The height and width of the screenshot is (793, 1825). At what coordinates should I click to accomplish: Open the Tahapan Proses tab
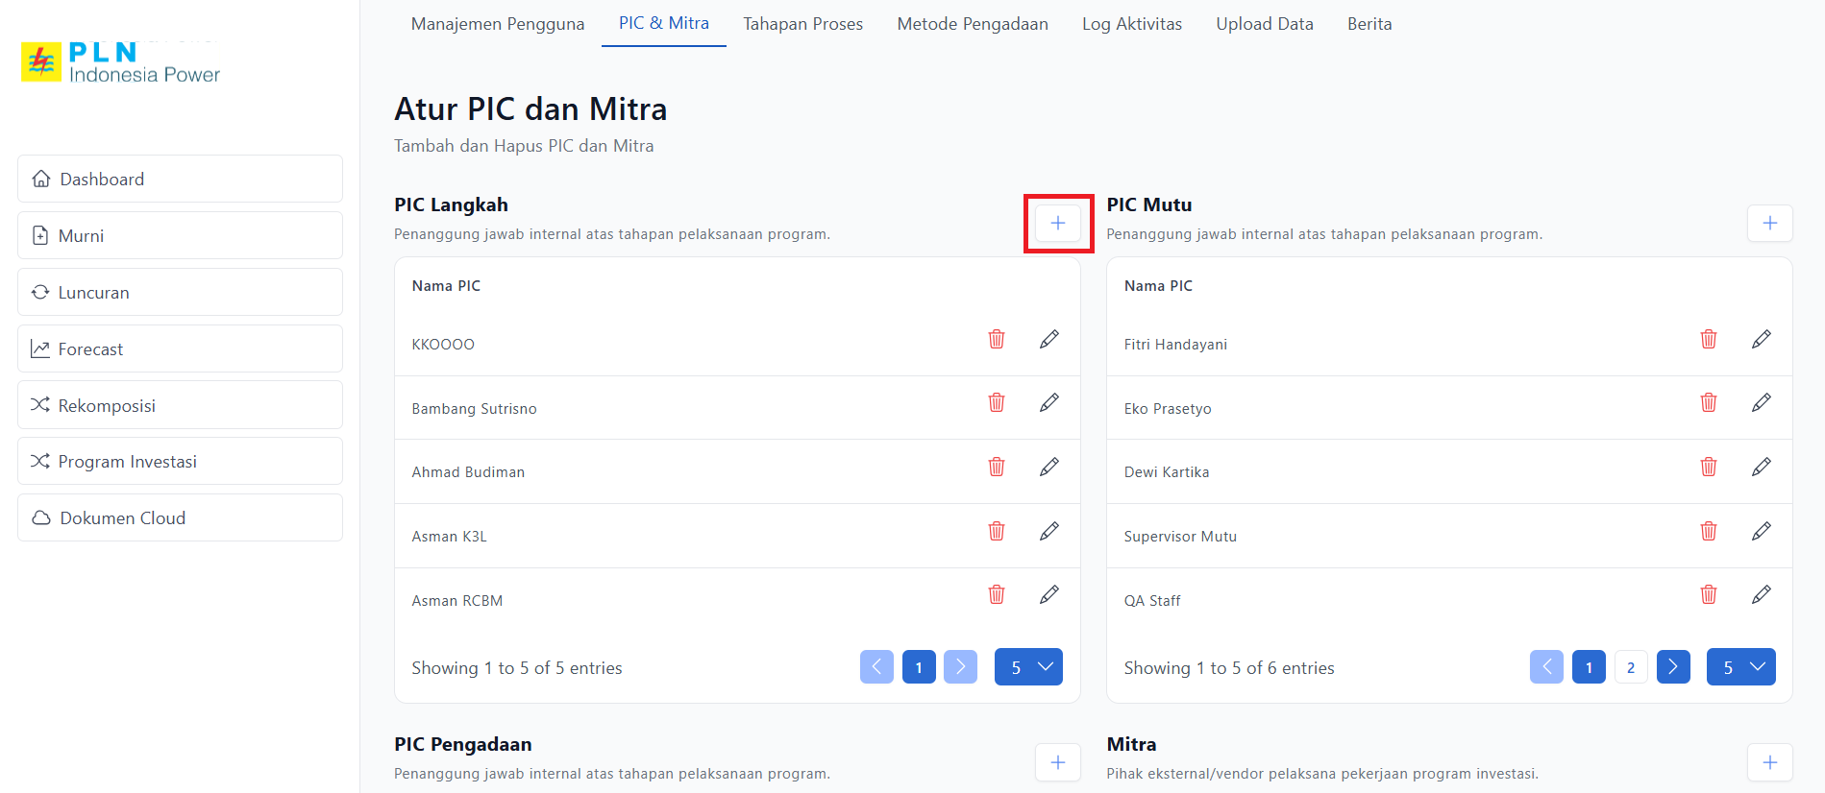(802, 24)
